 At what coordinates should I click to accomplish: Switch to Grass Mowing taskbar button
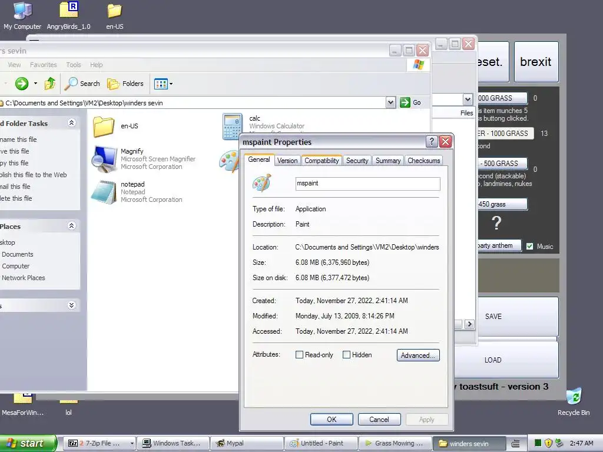coord(395,443)
